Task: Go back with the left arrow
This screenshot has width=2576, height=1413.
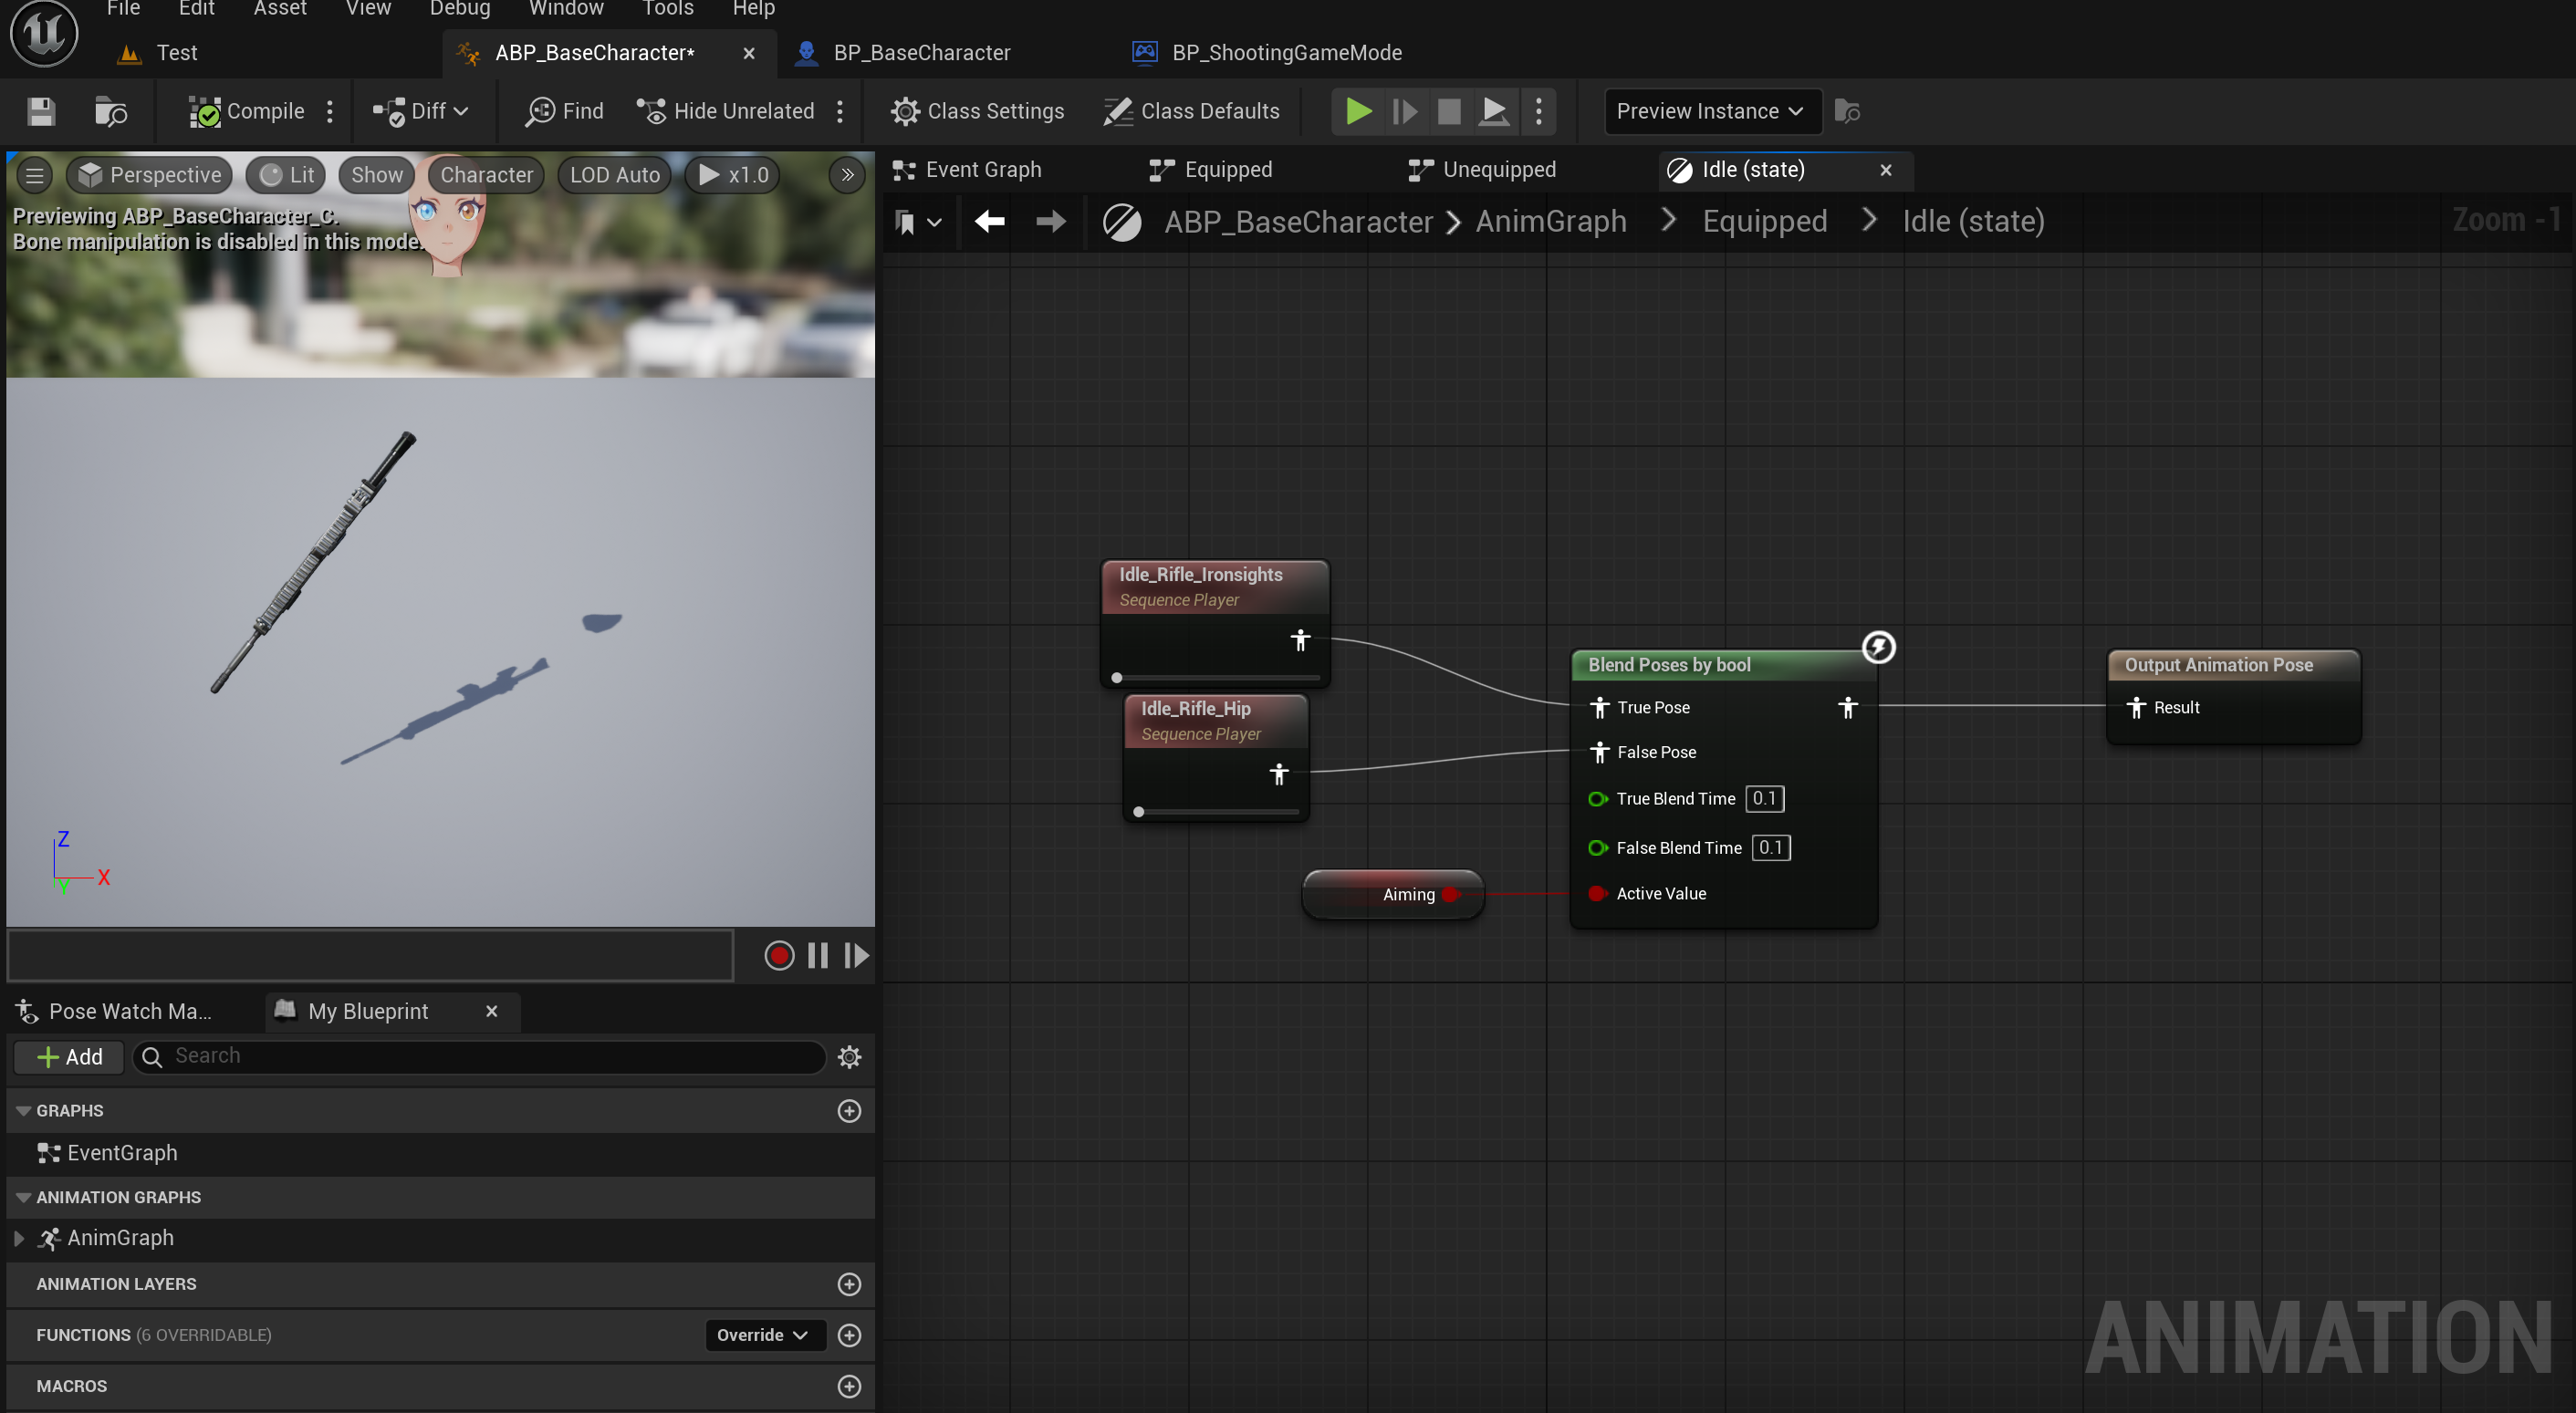Action: point(989,221)
